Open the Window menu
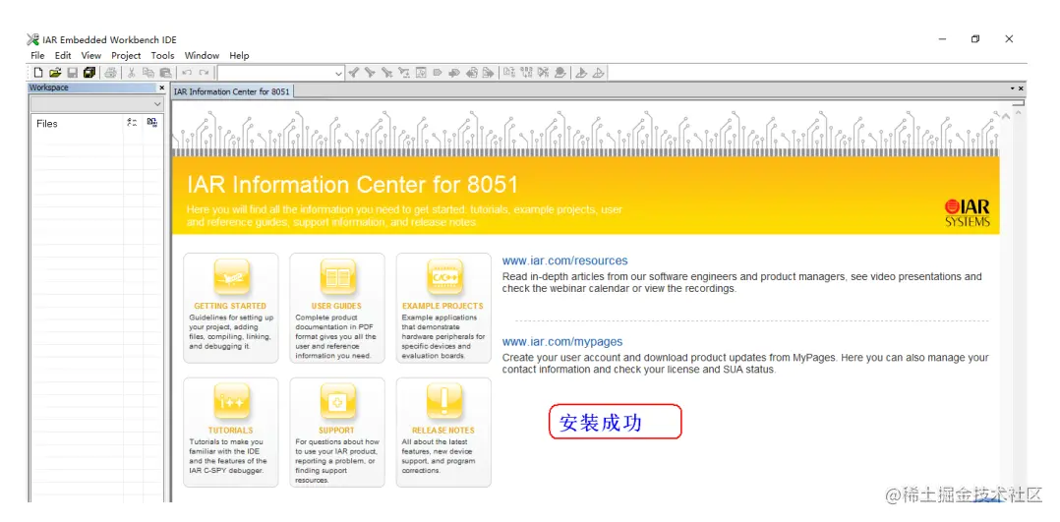 203,55
